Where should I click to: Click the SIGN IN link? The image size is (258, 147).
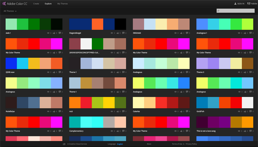point(241,4)
